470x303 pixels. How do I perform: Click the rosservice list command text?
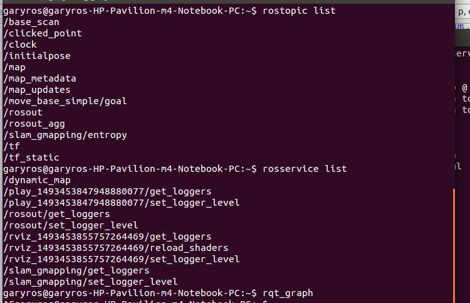tap(305, 169)
